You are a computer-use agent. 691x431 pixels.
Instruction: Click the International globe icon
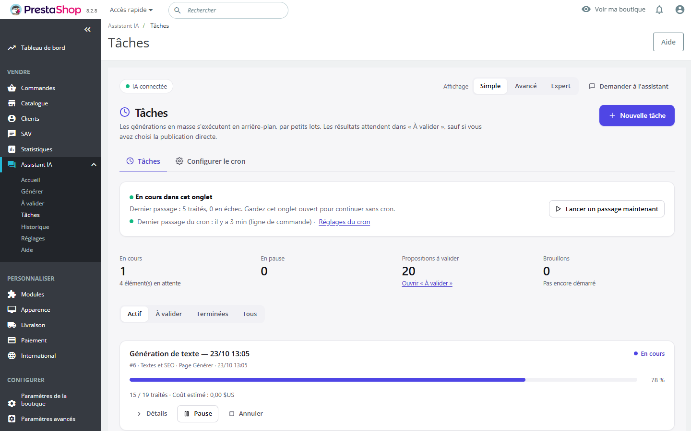pyautogui.click(x=12, y=356)
